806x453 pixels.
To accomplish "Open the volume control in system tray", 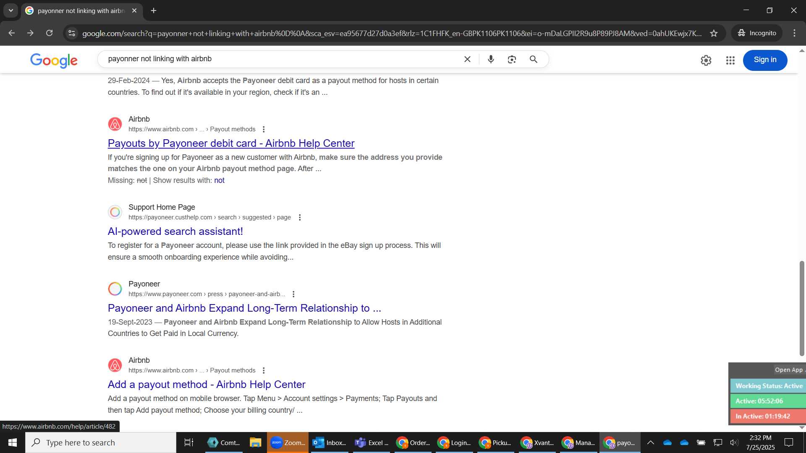I will [734, 443].
